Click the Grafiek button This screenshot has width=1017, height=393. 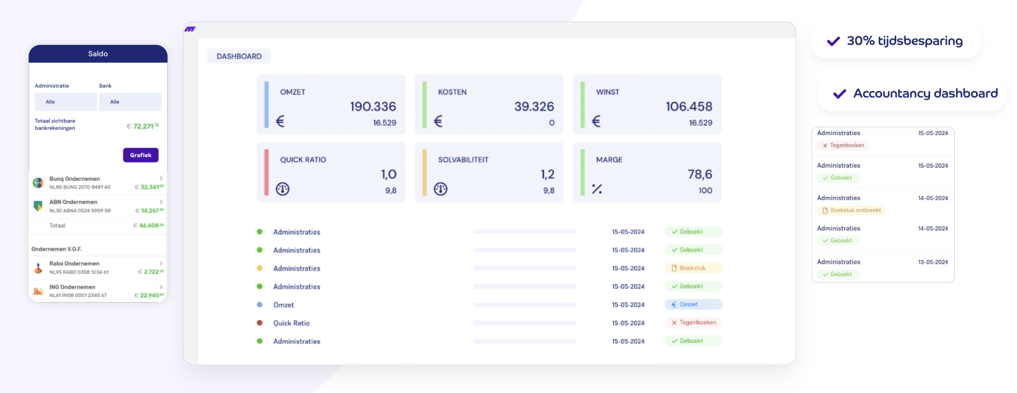coord(141,155)
